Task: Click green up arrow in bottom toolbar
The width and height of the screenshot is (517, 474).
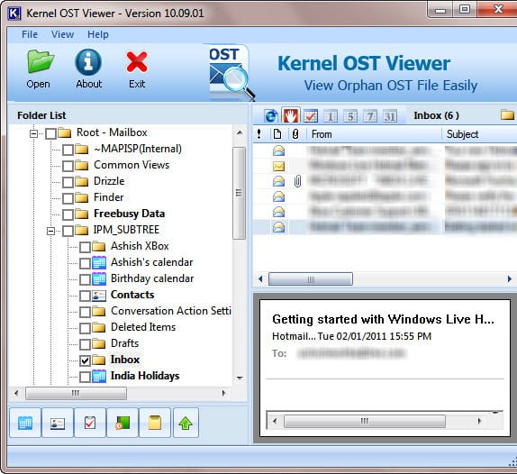Action: click(x=186, y=423)
